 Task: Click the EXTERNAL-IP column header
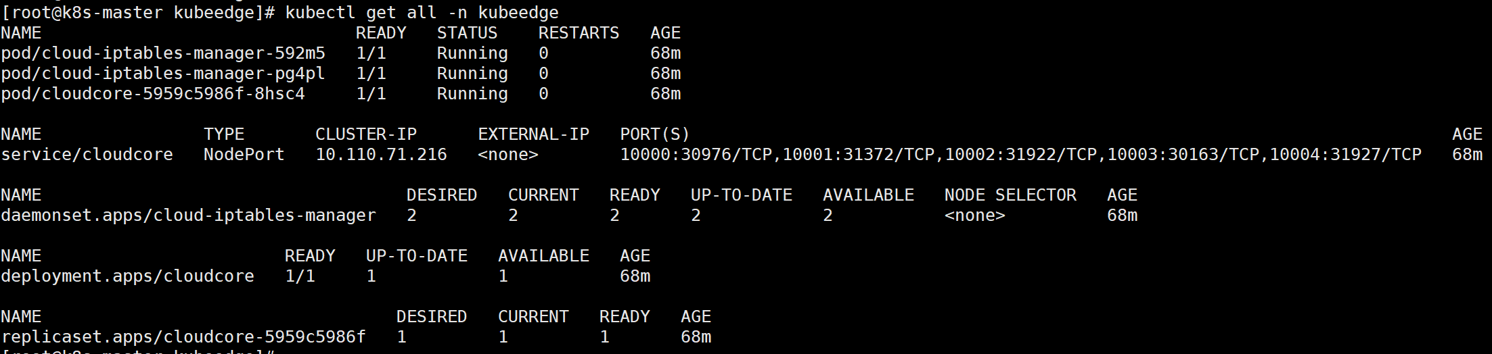coord(533,134)
